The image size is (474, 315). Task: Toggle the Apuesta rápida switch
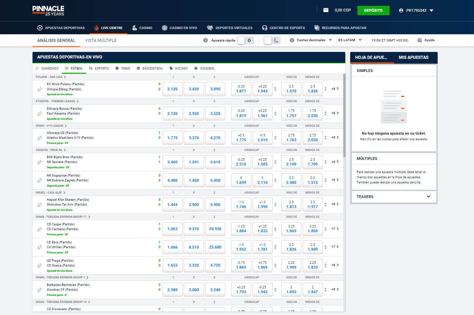pos(246,40)
